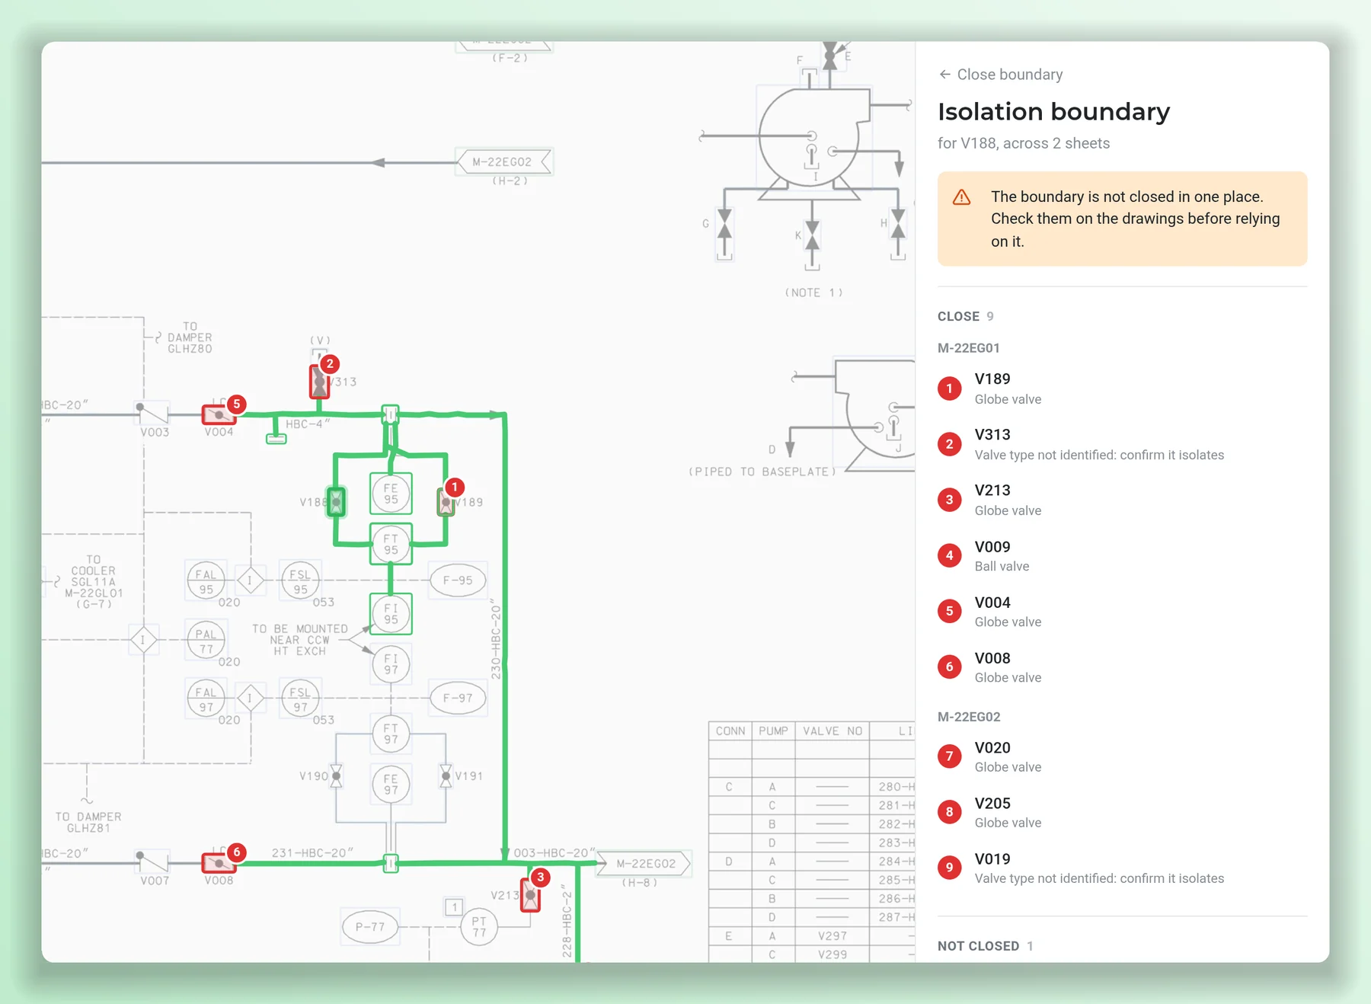
Task: Open the M-22EG02 (H-8) off-sheet connector
Action: pos(644,864)
